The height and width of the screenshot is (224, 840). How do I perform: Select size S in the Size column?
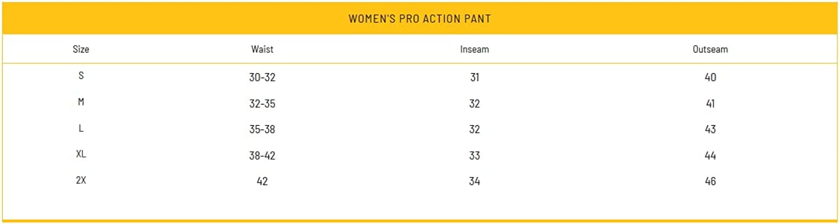[x=81, y=76]
